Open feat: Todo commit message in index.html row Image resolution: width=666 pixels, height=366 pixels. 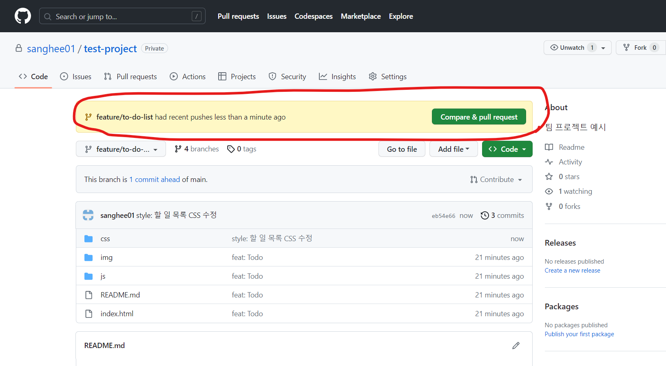248,314
